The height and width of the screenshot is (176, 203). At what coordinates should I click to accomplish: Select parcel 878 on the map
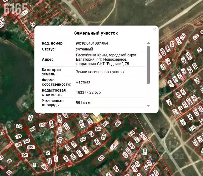coord(18,145)
